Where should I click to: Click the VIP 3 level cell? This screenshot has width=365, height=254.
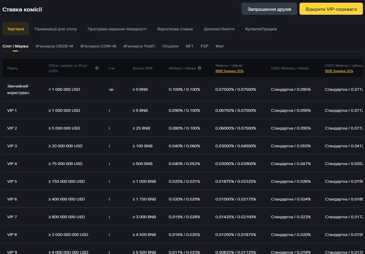tap(12, 146)
